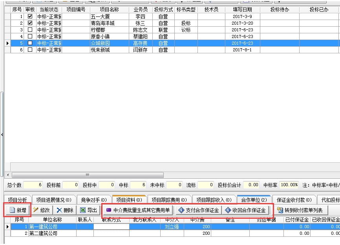Click the 联营 bid method cell
Viewport: 340px width, 245px height.
[x=163, y=30]
